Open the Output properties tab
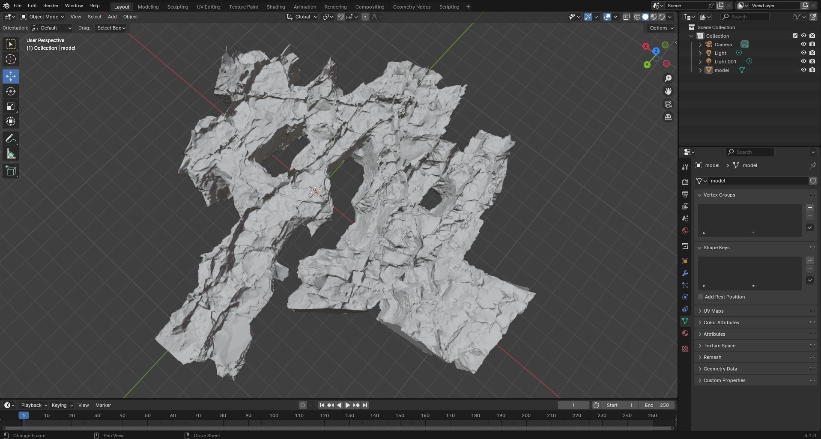 (x=685, y=194)
